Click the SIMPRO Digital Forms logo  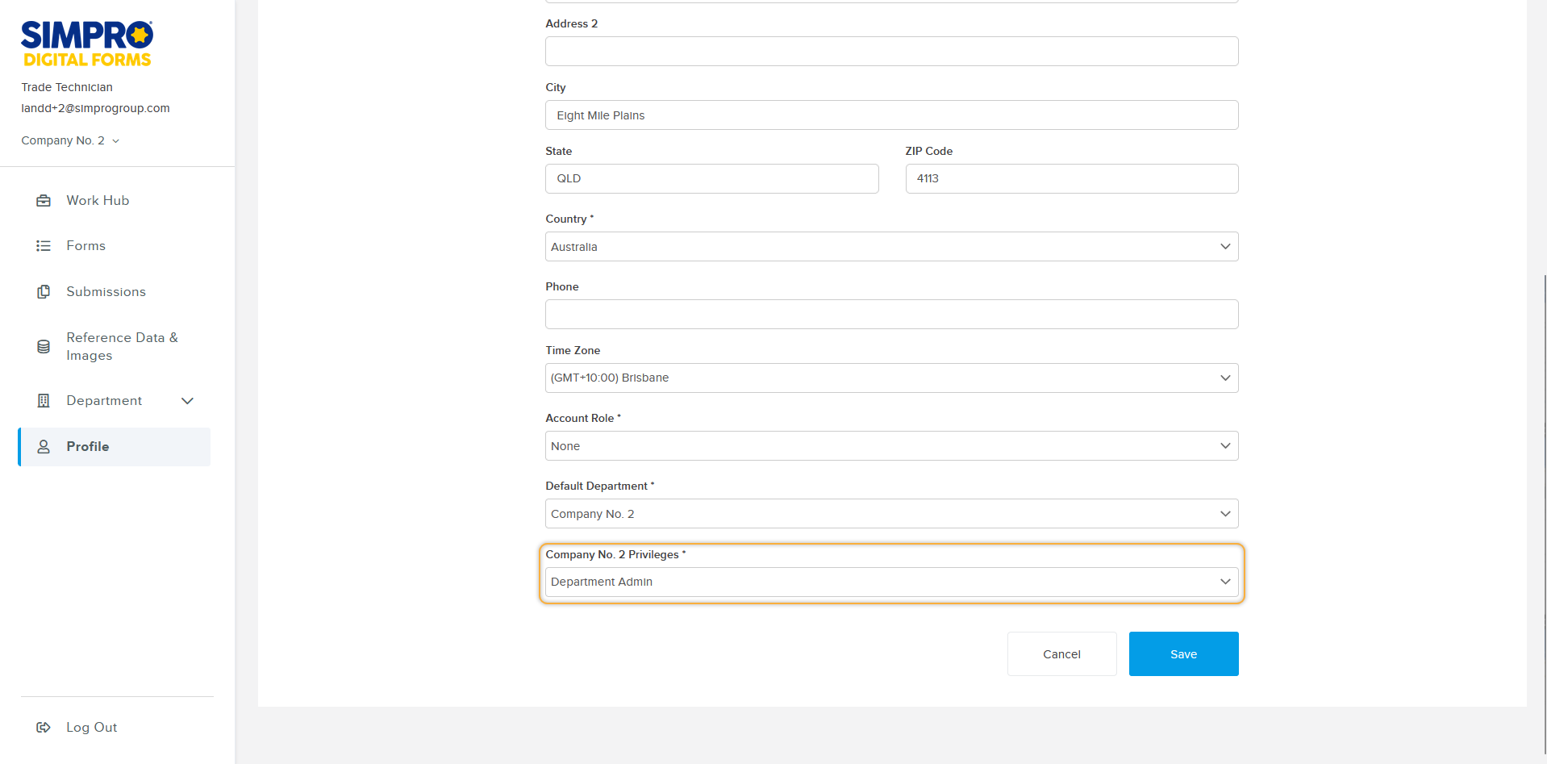85,42
